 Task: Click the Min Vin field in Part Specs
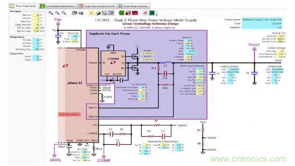(36, 18)
